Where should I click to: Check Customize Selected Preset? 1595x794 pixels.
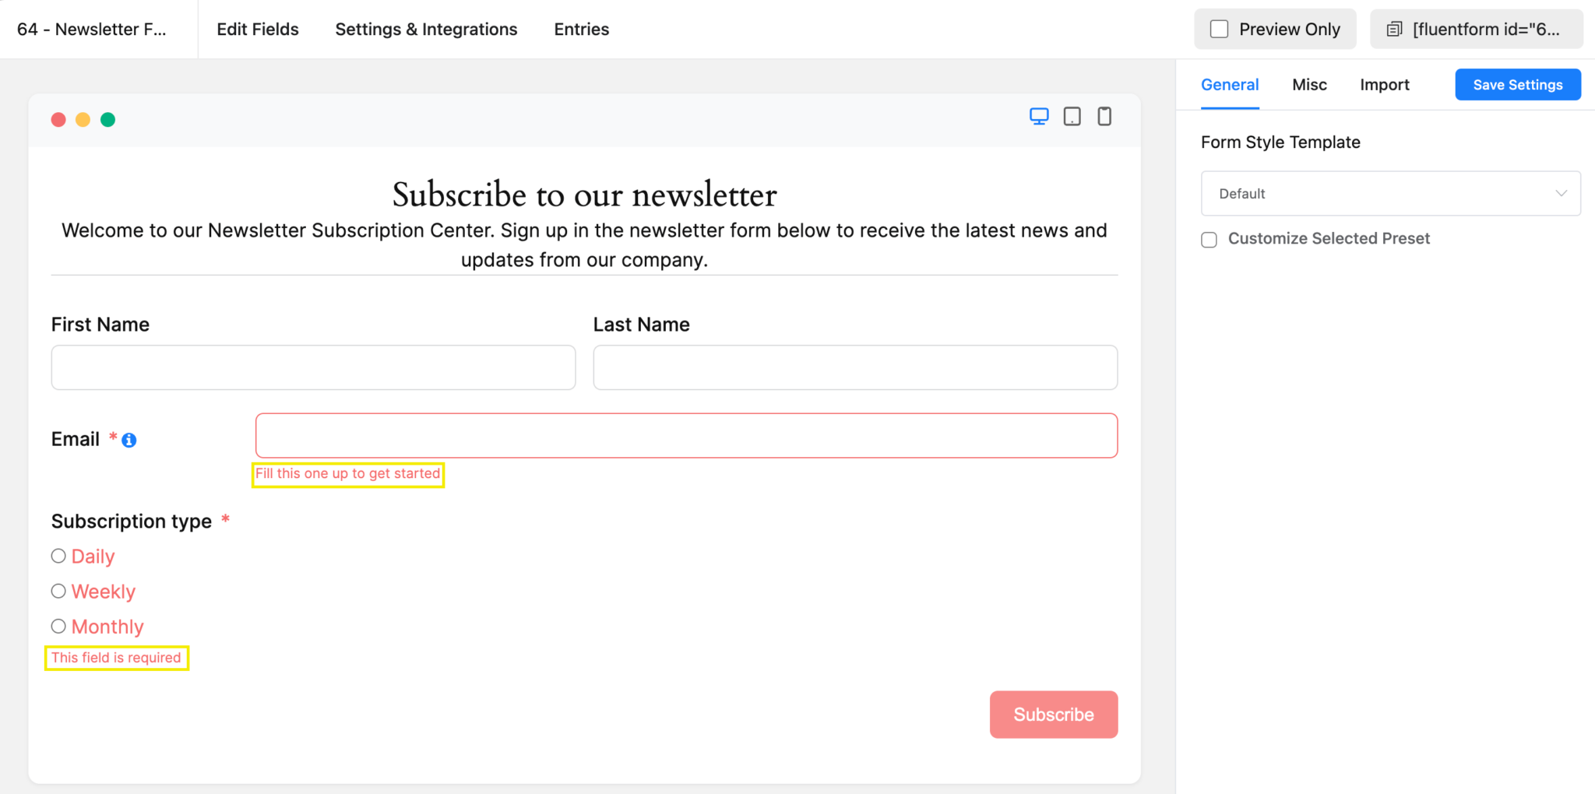(x=1208, y=239)
